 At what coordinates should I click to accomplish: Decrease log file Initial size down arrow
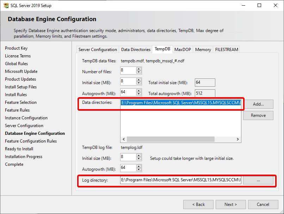tap(139, 159)
